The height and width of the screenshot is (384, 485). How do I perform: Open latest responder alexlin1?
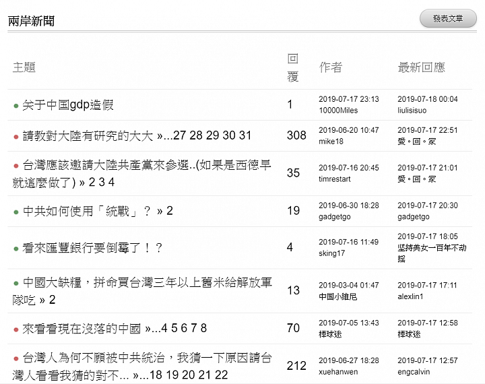tap(410, 296)
